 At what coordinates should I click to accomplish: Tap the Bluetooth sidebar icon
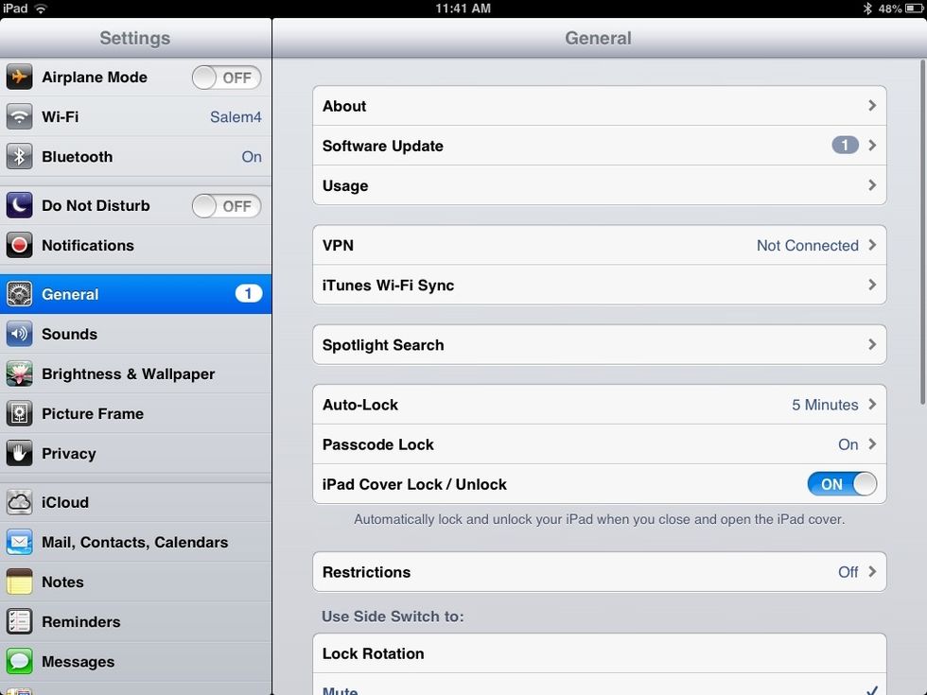click(19, 157)
